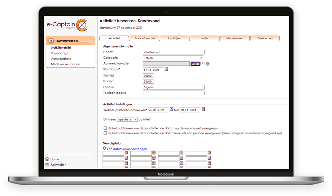This screenshot has height=196, width=332.
Task: Open the Extra informatie tab
Action: [x=144, y=38]
